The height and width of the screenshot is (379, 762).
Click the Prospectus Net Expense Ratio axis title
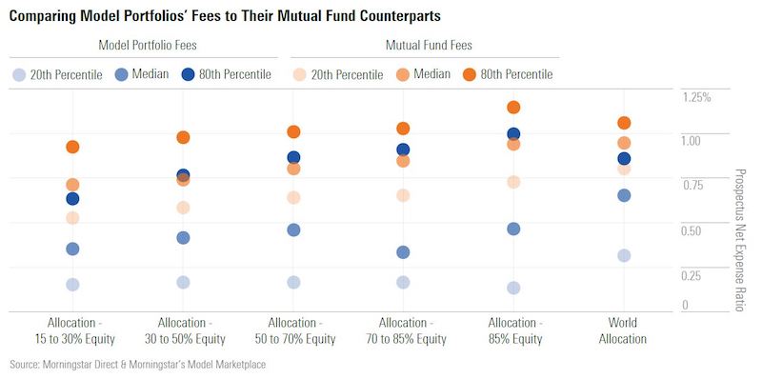coord(739,240)
